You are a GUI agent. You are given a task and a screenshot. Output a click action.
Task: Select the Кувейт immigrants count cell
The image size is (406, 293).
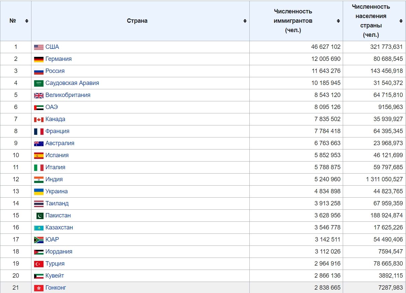[x=296, y=276]
